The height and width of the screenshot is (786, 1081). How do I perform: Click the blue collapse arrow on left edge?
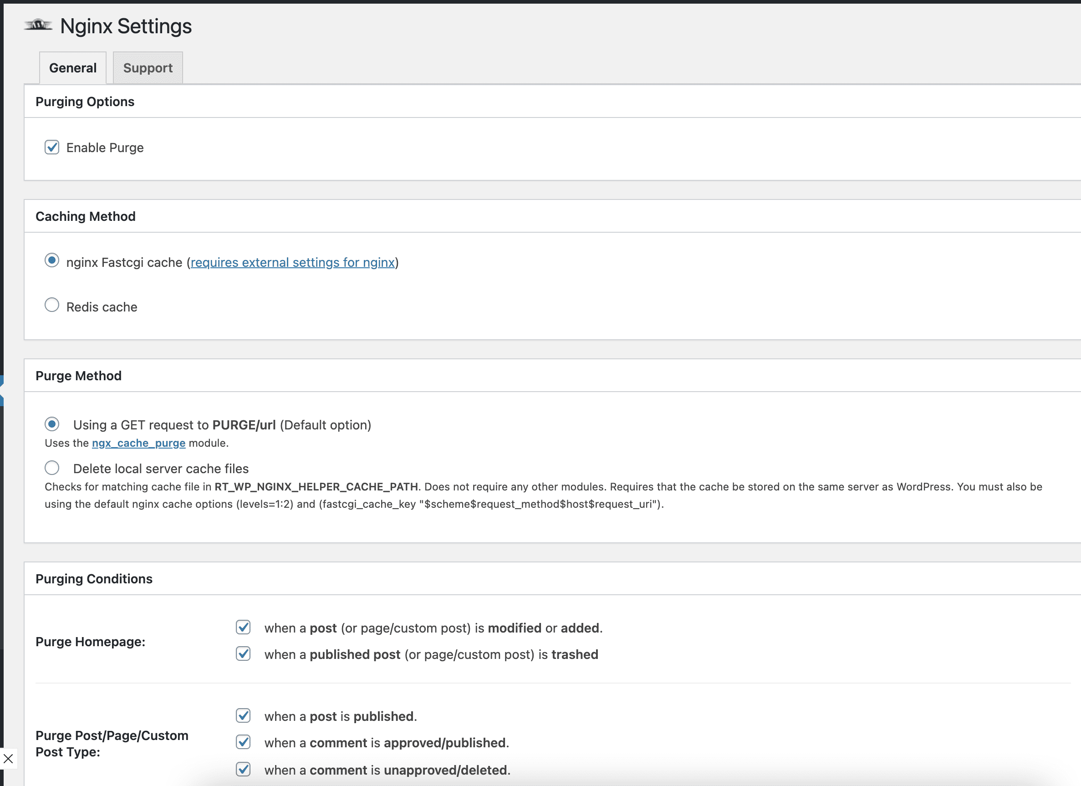point(2,390)
